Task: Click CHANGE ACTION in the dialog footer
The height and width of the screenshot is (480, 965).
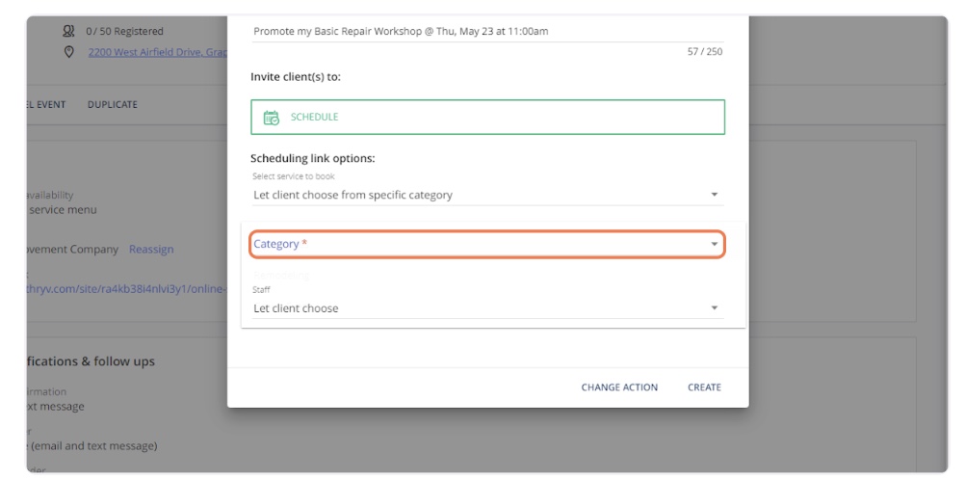Action: pos(619,387)
